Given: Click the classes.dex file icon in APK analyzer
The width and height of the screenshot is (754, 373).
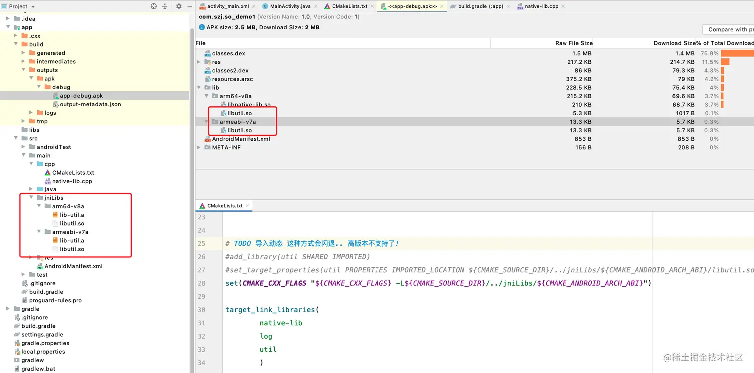Looking at the screenshot, I should (208, 53).
